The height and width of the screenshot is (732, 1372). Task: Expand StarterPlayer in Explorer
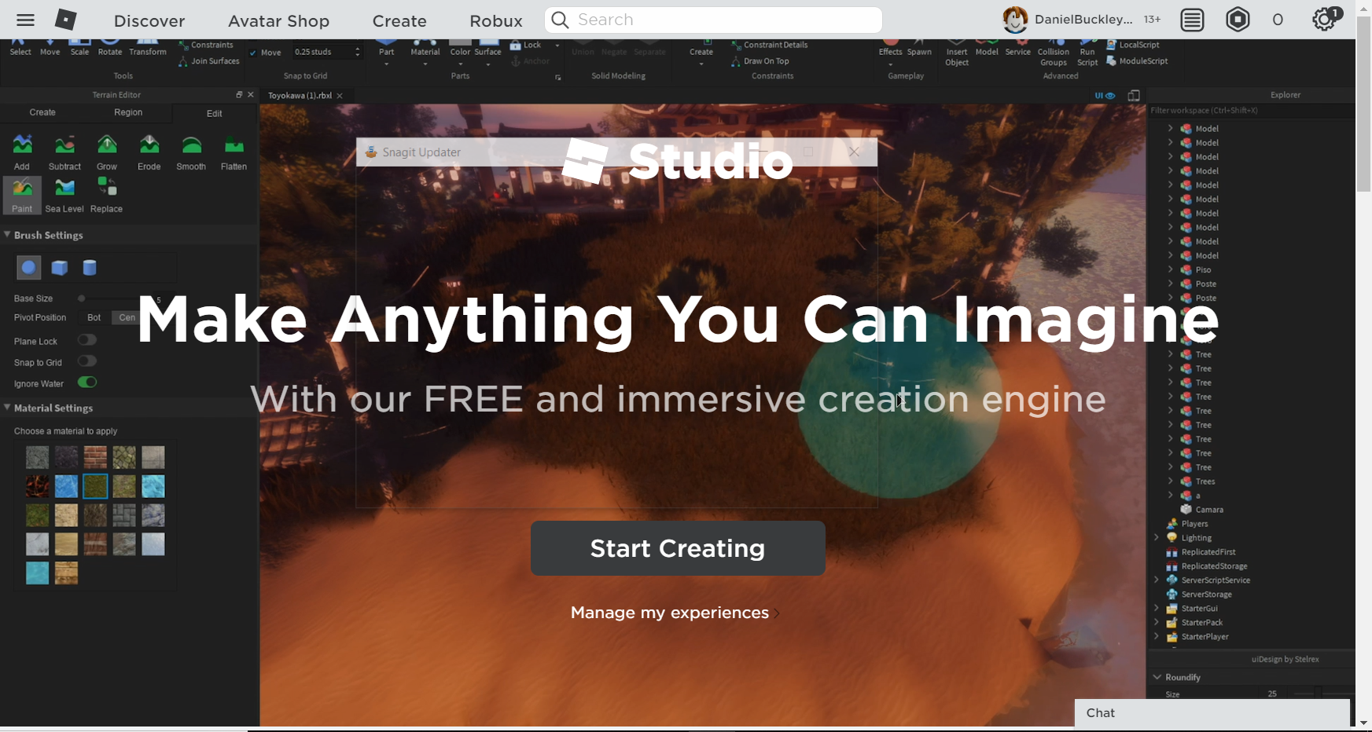coord(1157,637)
